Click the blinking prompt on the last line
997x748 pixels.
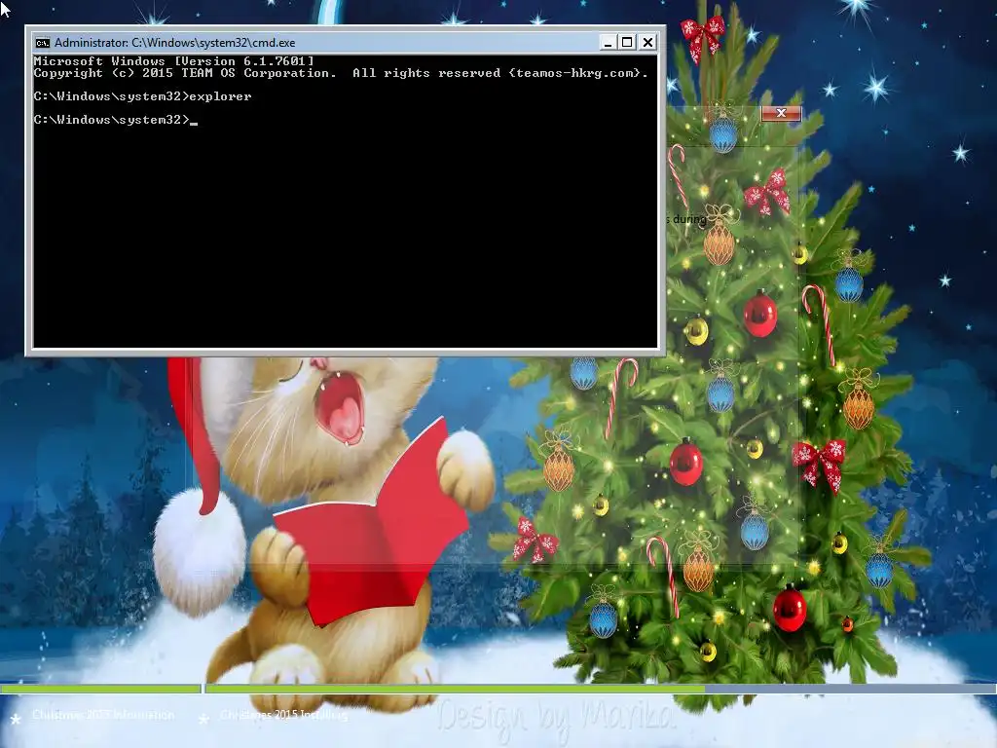116,120
